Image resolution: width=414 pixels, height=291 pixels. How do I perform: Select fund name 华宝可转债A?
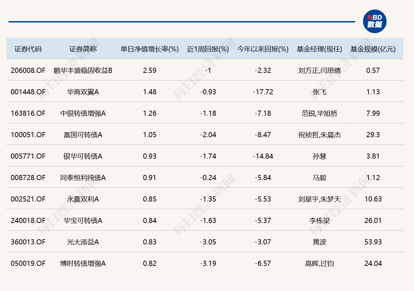tap(83, 221)
